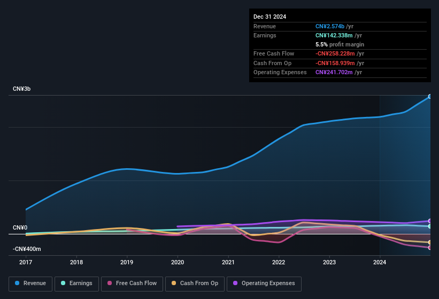Click the 2017 x-axis label
Image resolution: width=439 pixels, height=299 pixels.
click(x=26, y=262)
